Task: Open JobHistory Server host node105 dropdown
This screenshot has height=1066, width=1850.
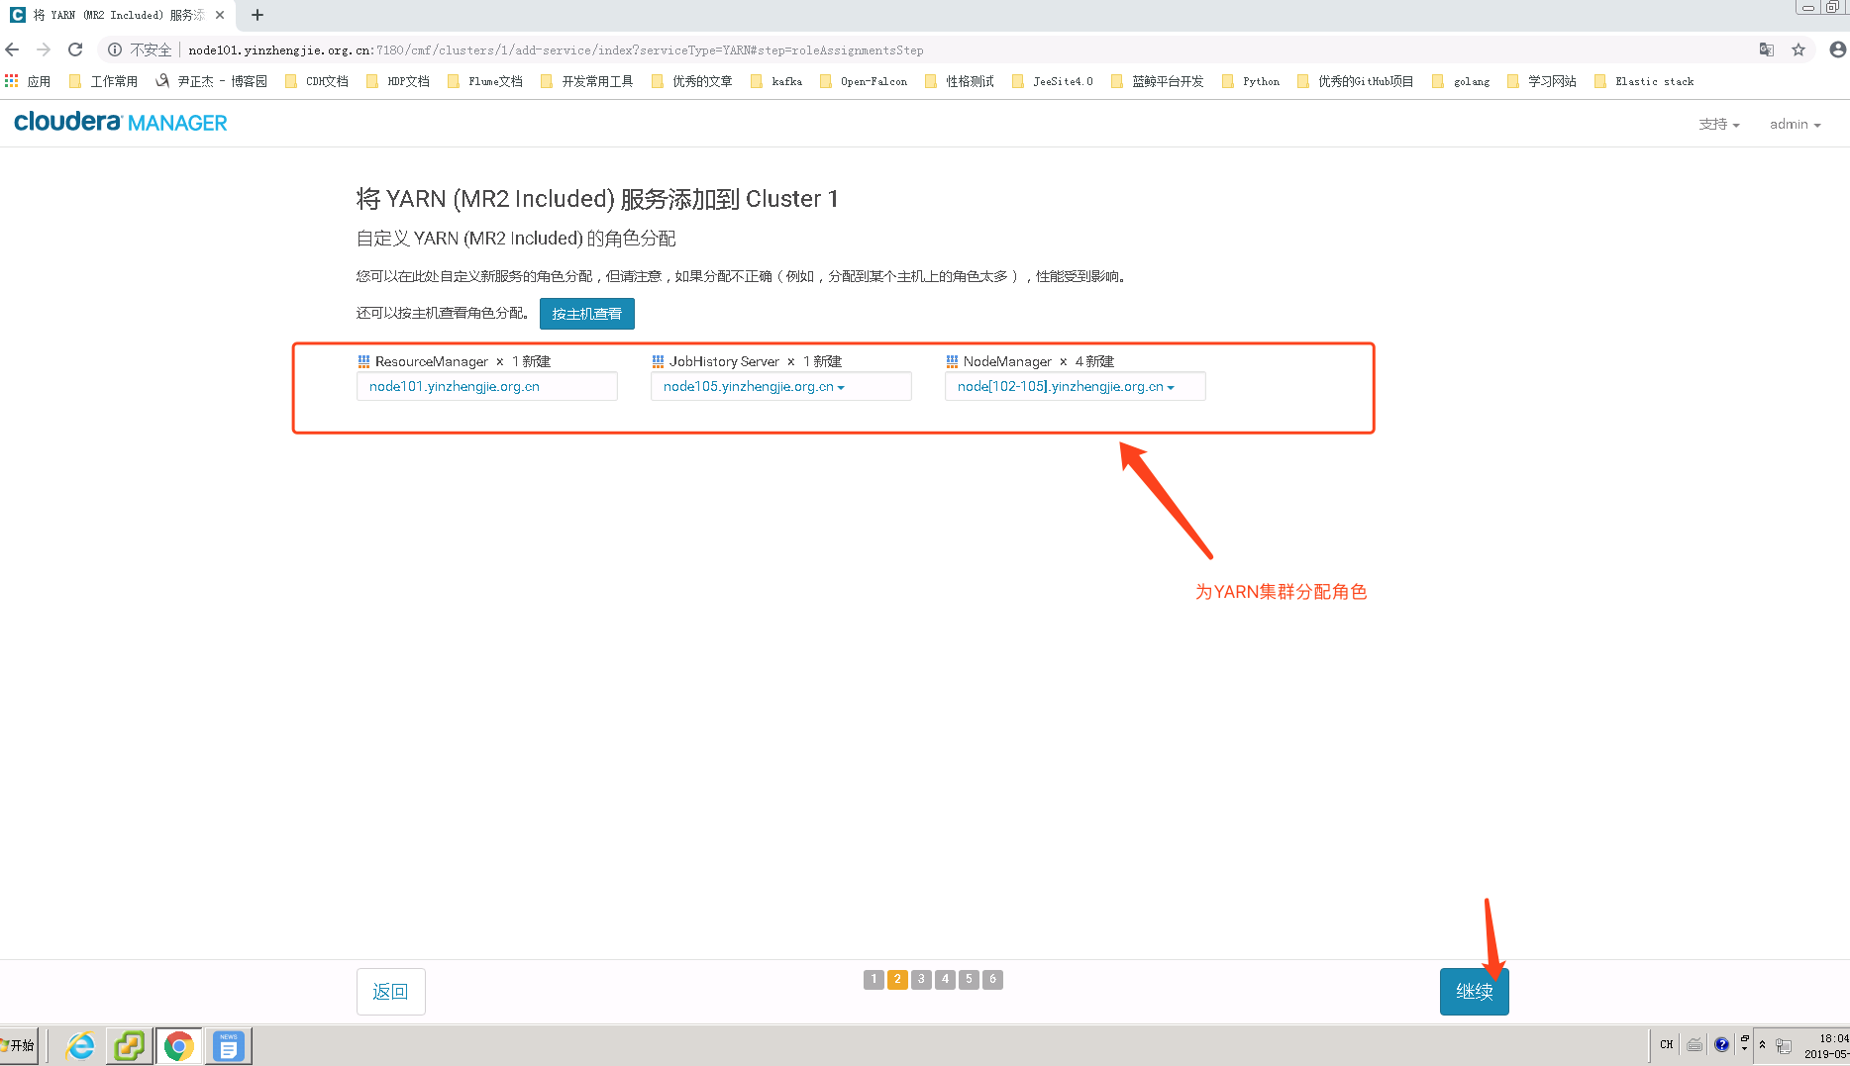Action: coord(781,386)
